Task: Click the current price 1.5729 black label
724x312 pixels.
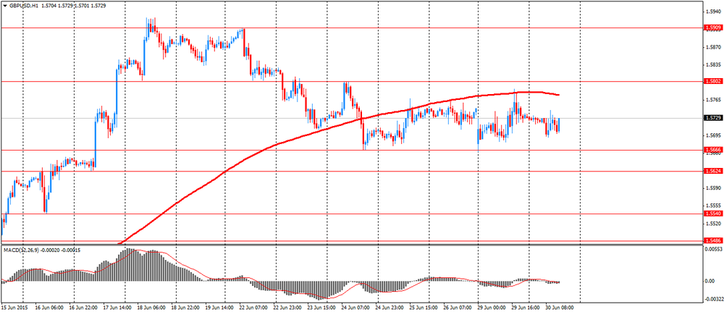Action: point(712,118)
